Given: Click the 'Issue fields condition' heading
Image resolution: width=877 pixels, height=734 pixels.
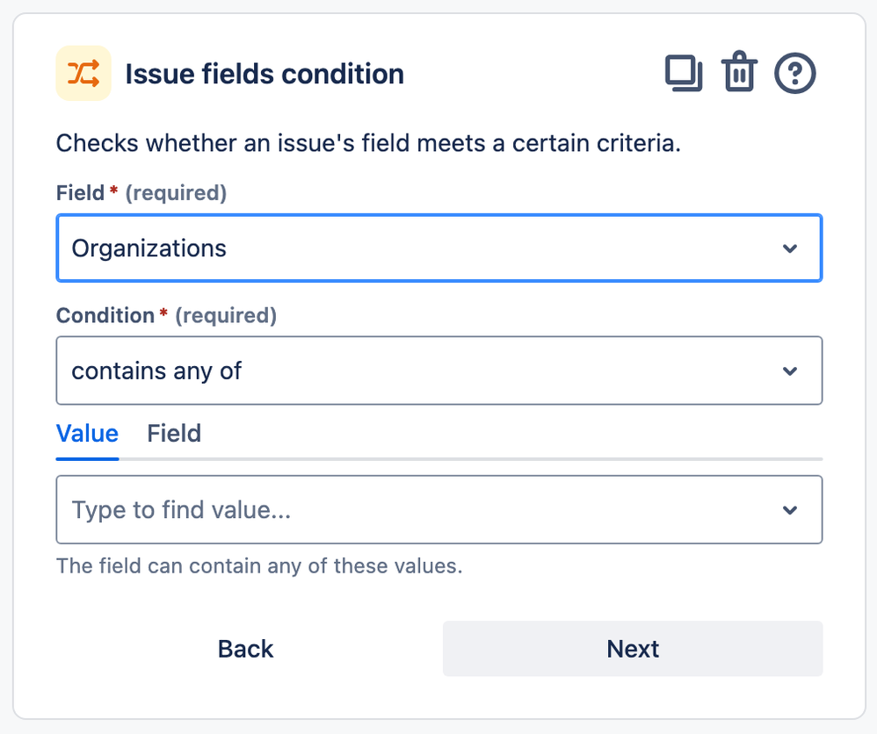Looking at the screenshot, I should tap(265, 74).
